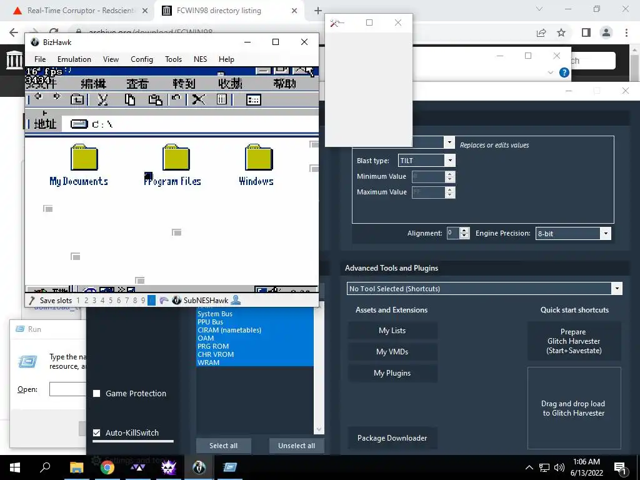This screenshot has width=640, height=480.
Task: Select PRG ROM memory domain
Action: point(255,346)
